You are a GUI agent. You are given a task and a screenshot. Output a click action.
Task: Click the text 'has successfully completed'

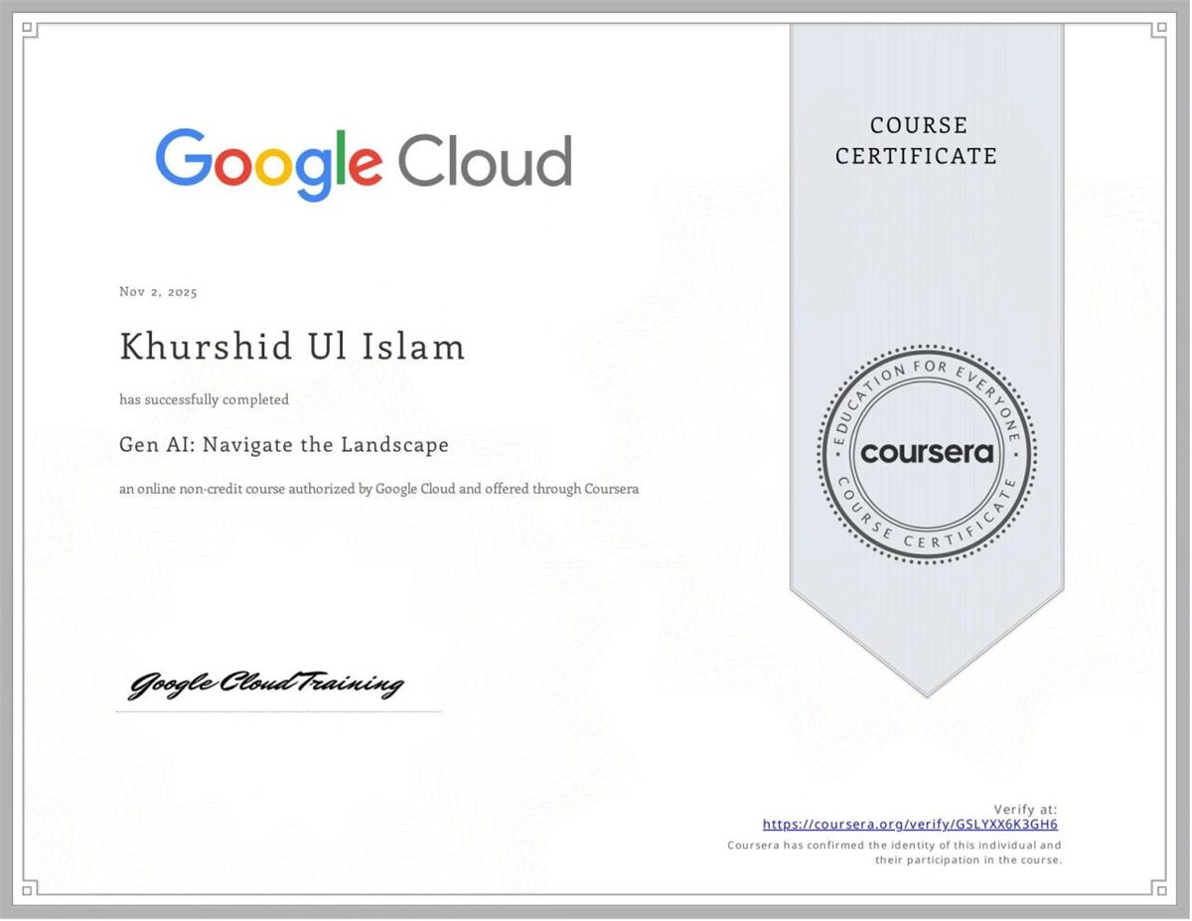[205, 399]
